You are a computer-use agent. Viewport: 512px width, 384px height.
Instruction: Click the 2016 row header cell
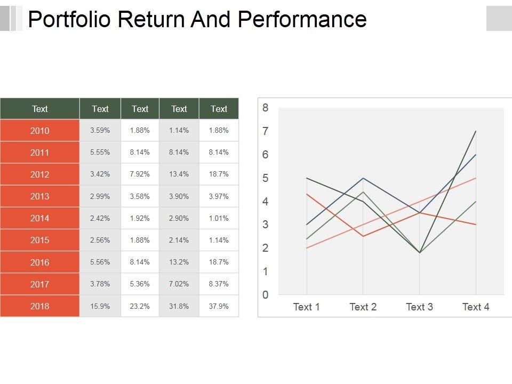tap(40, 262)
